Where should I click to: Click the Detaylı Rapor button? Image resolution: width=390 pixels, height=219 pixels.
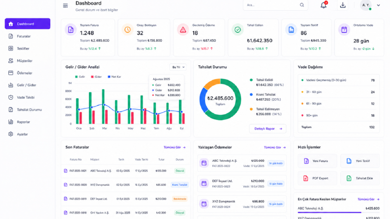pyautogui.click(x=268, y=129)
